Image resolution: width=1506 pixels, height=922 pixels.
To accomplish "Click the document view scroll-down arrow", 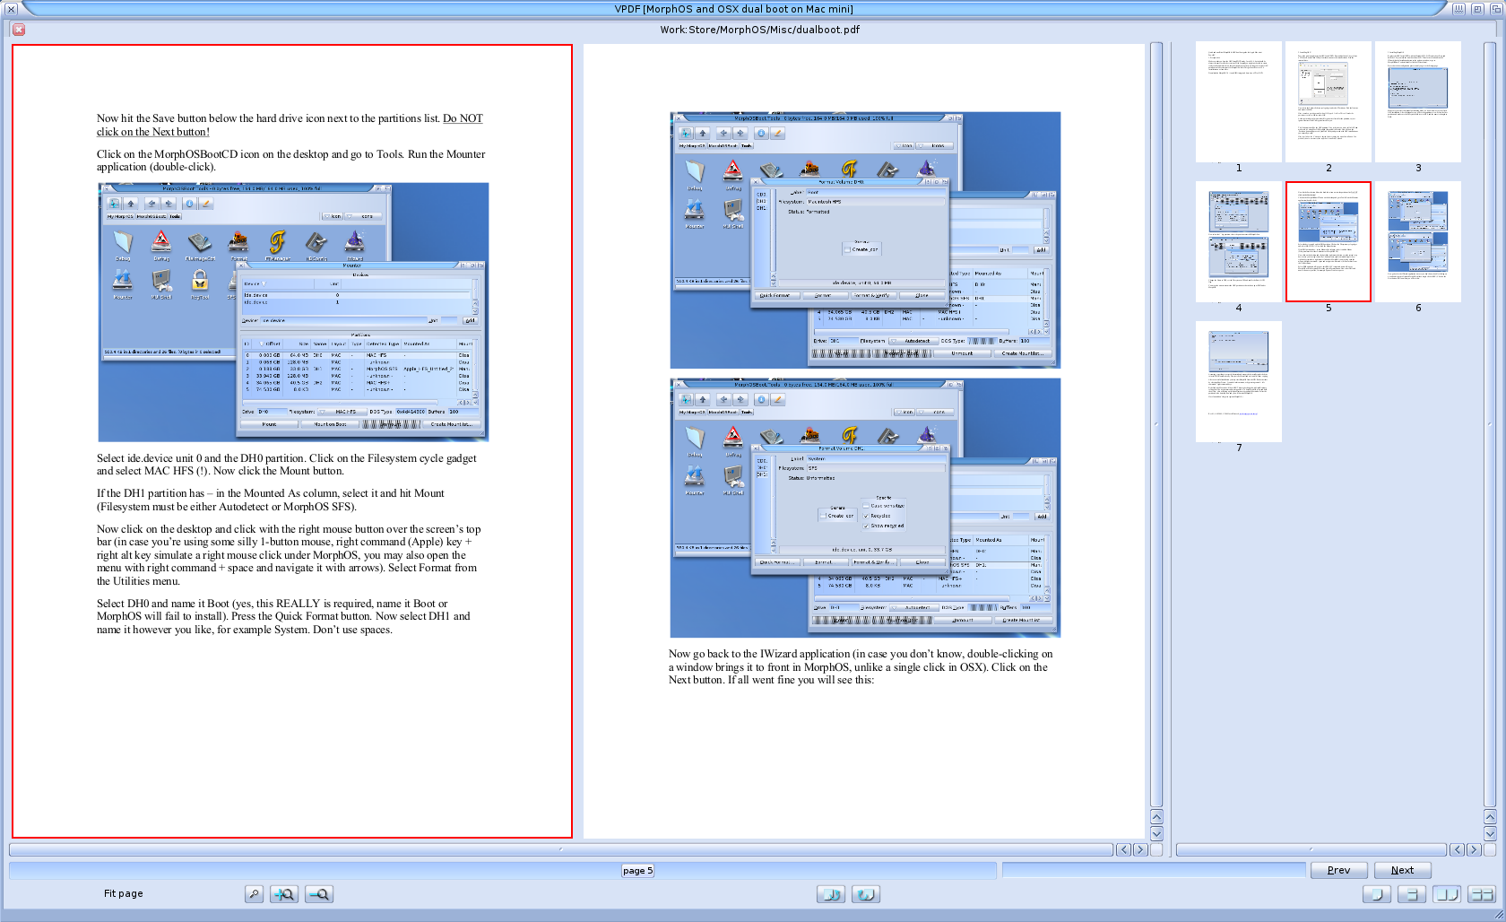I will (1156, 831).
